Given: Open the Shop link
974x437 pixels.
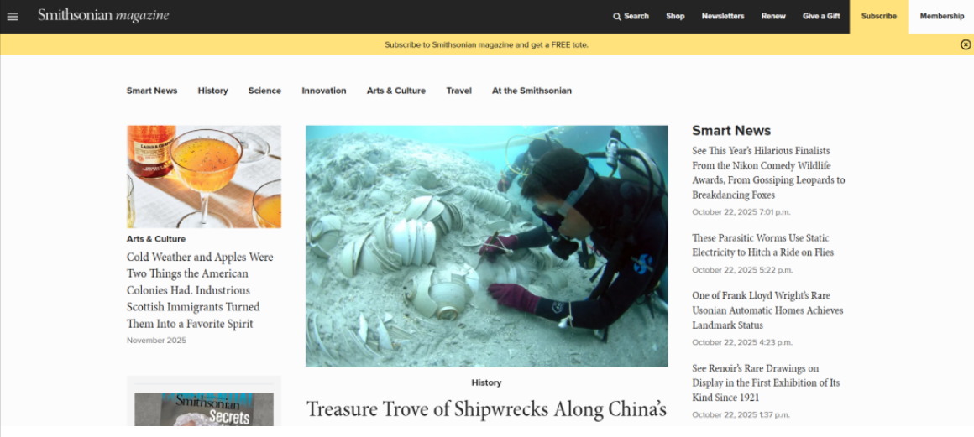Looking at the screenshot, I should click(675, 16).
